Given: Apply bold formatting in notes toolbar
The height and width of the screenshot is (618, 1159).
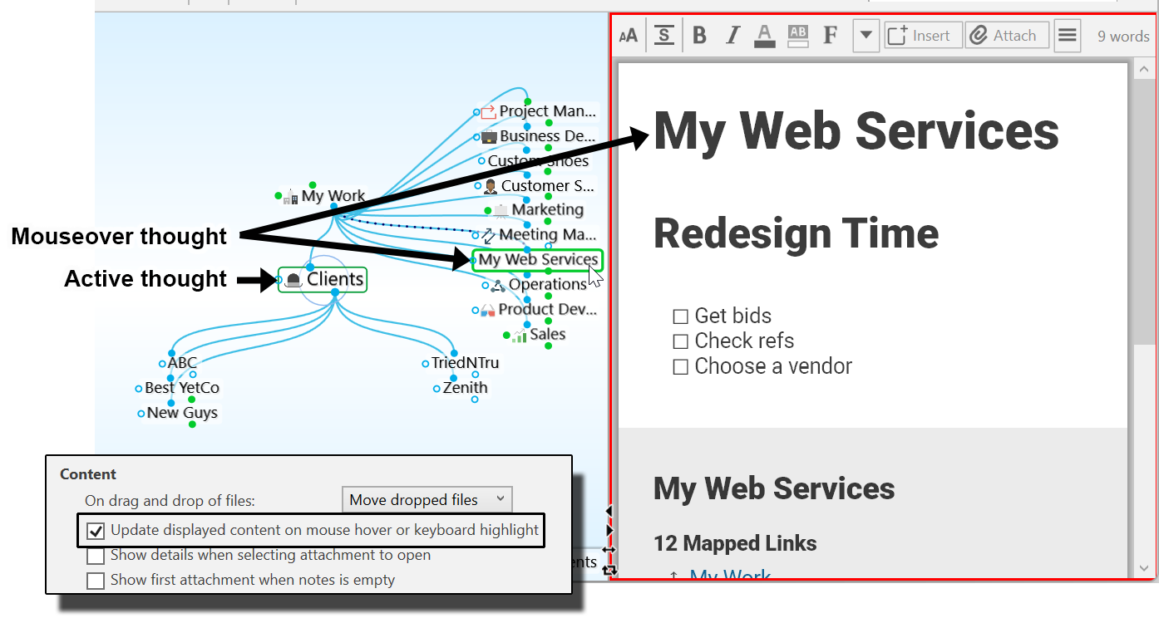Looking at the screenshot, I should [699, 36].
